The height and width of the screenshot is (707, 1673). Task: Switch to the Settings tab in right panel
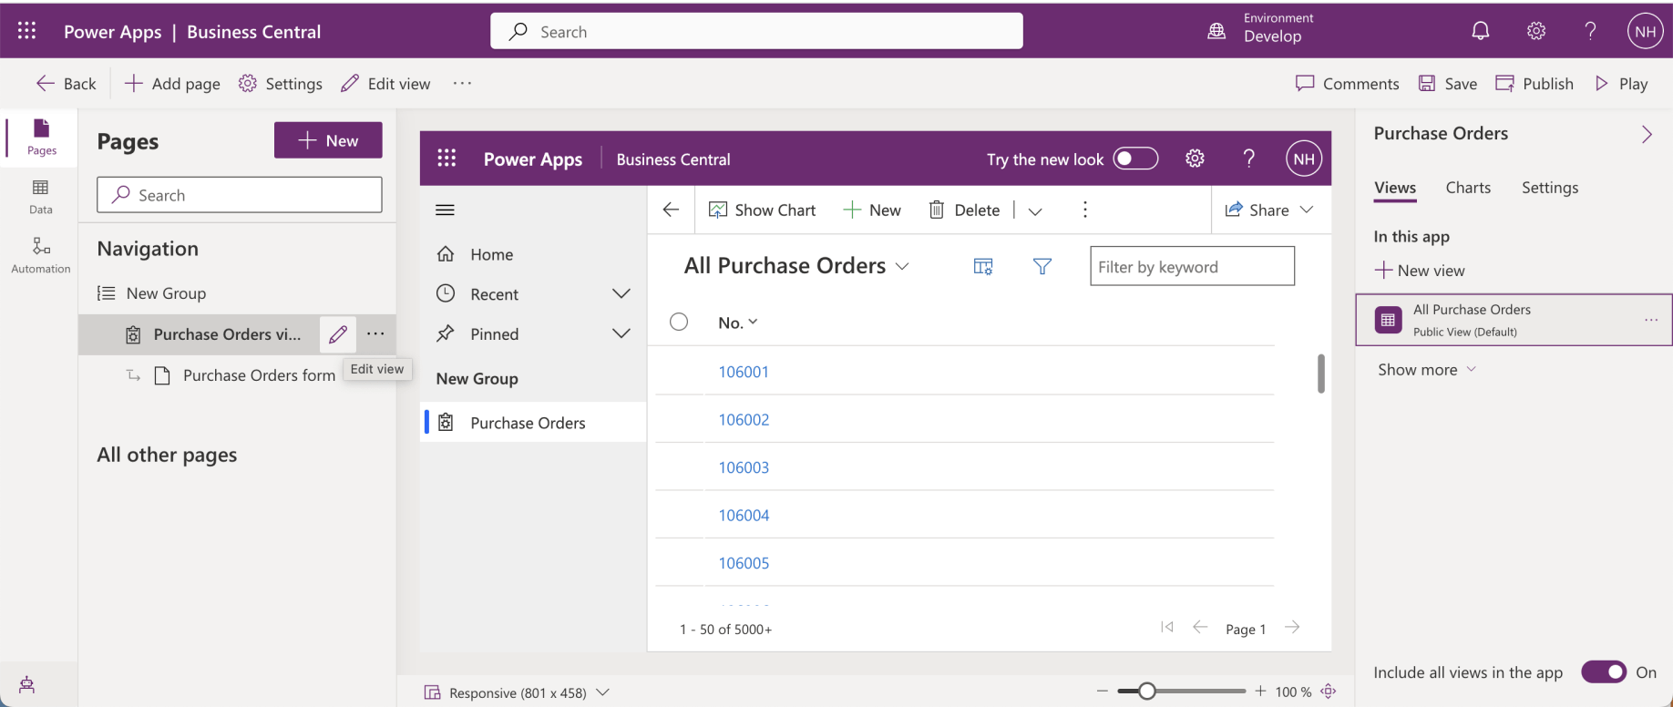click(1549, 188)
